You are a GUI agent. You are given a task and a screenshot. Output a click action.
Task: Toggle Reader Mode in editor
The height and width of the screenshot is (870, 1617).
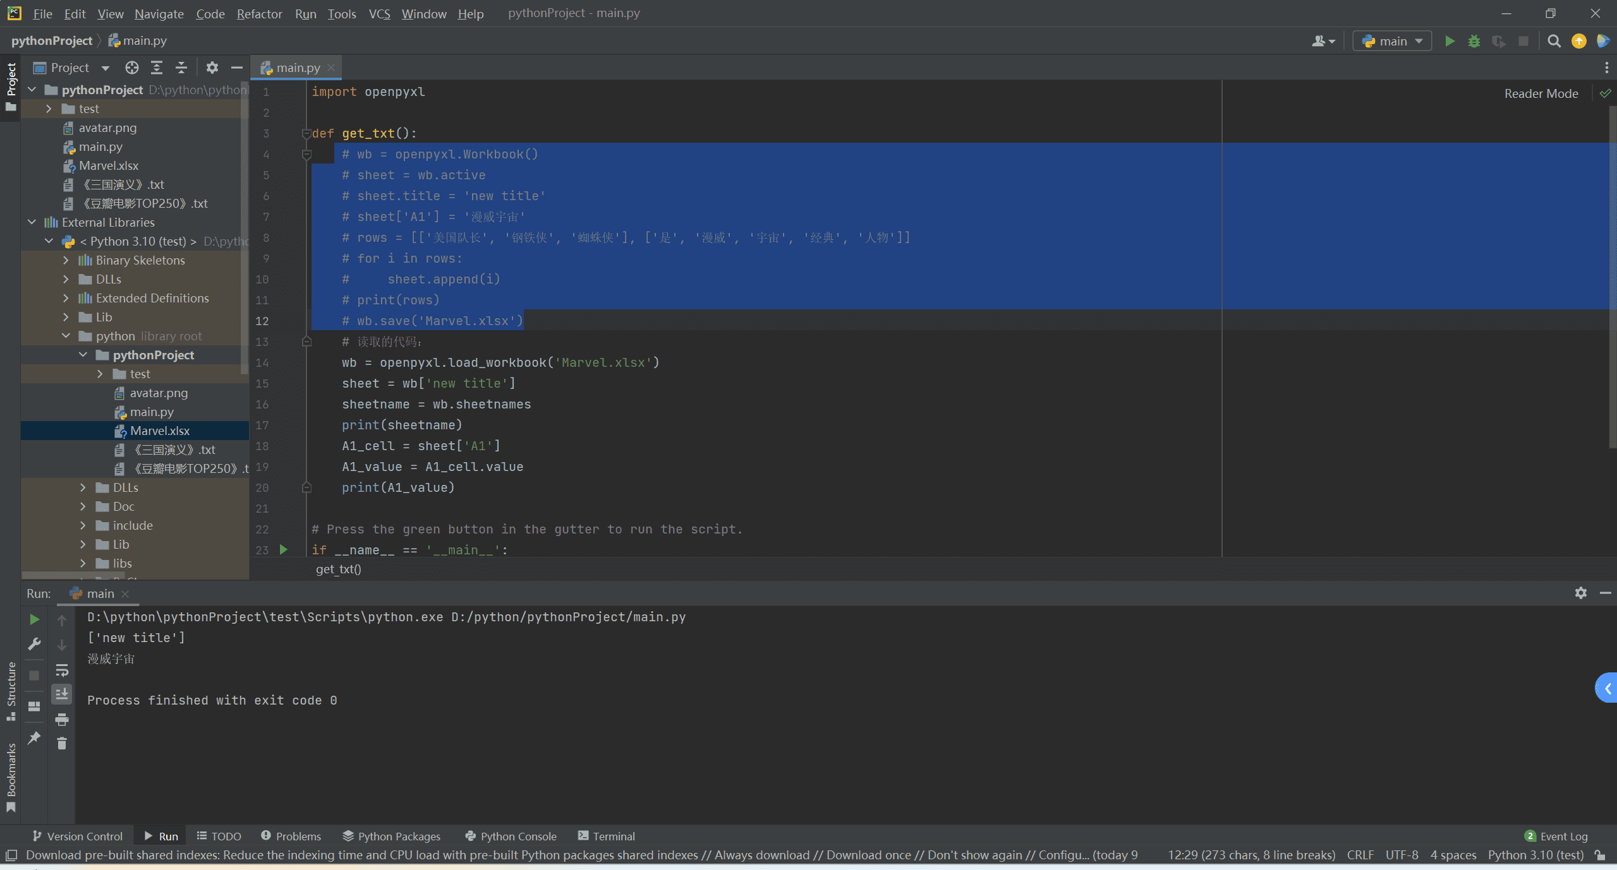pyautogui.click(x=1541, y=93)
